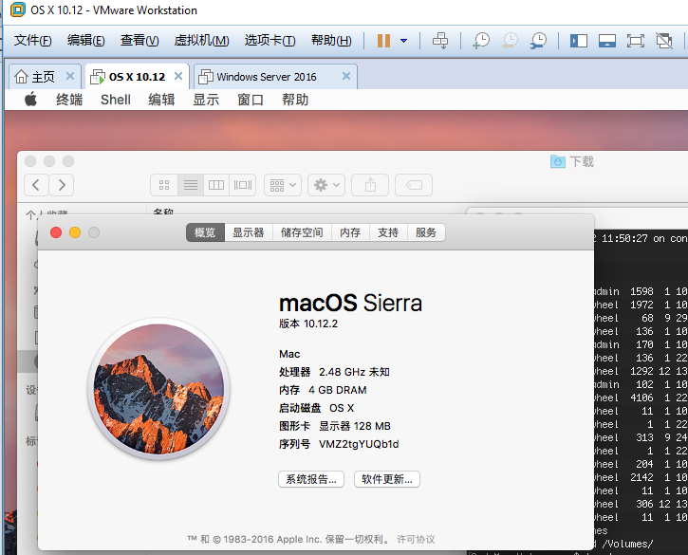Close the 主页 tab
Viewport: 688px width, 555px height.
coord(70,76)
